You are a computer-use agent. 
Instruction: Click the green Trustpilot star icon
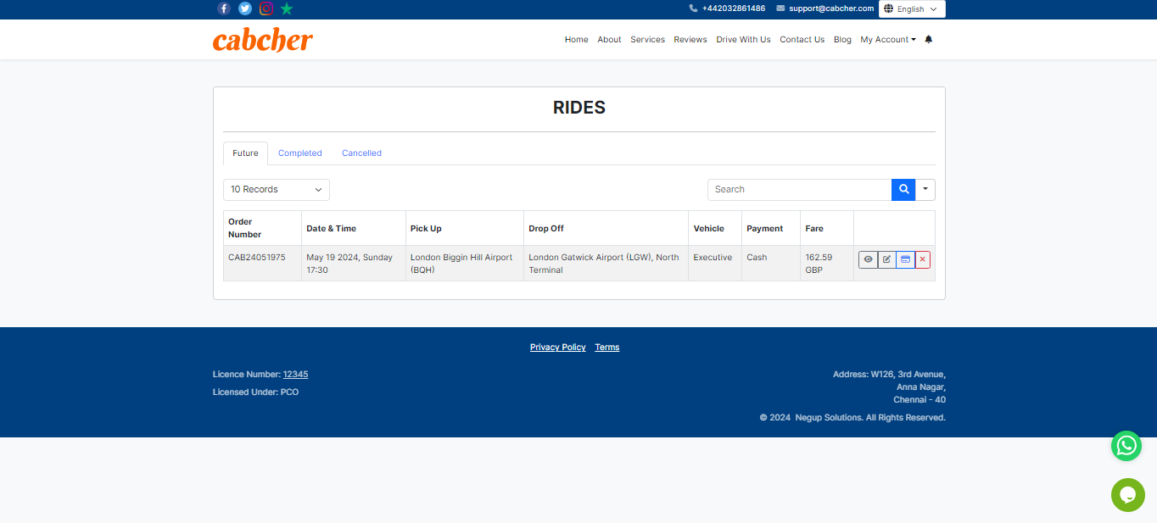pyautogui.click(x=287, y=8)
